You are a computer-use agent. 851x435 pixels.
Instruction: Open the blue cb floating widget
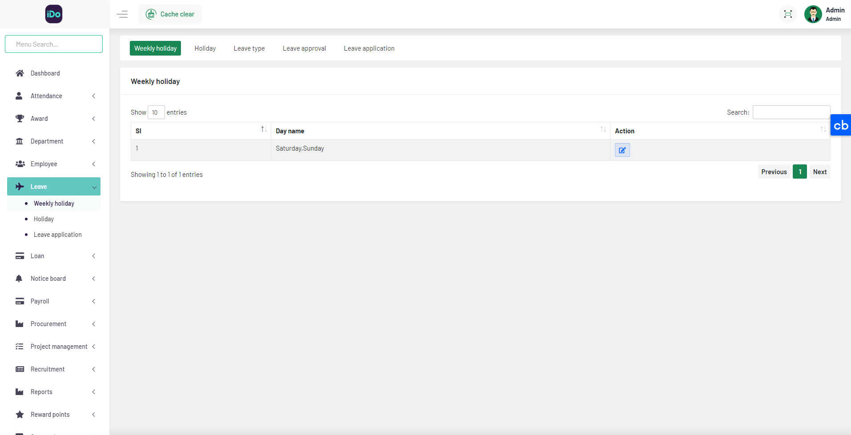click(840, 125)
